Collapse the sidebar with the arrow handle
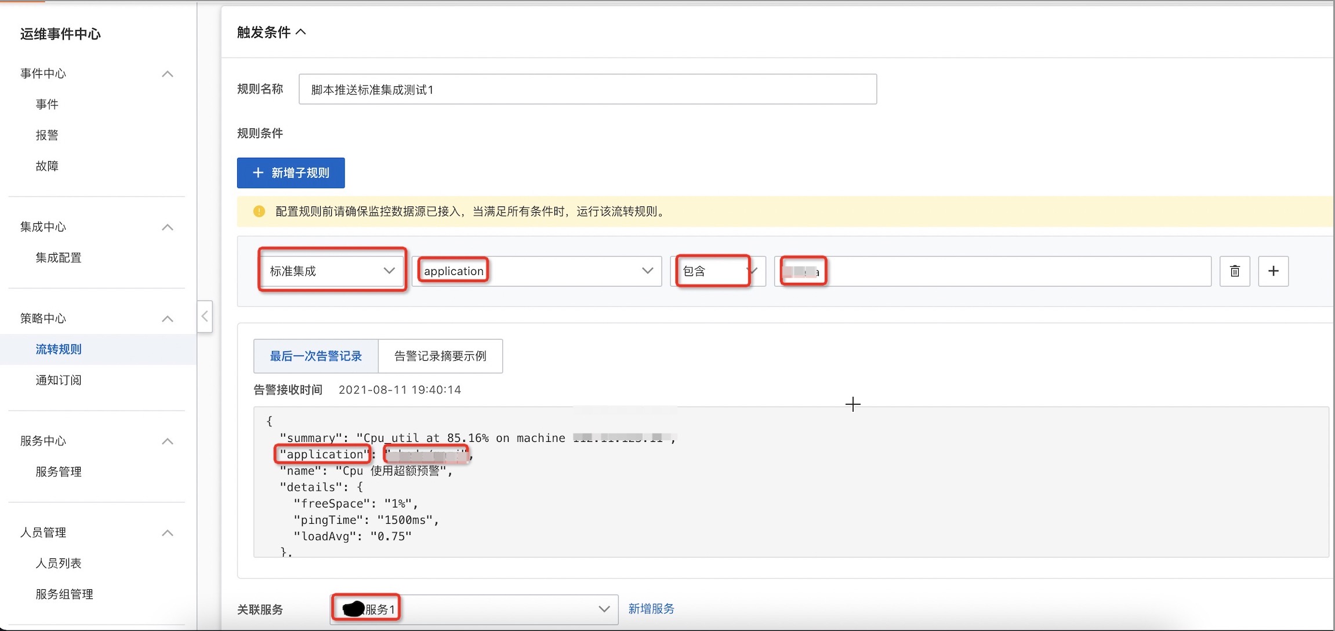Screen dimensions: 1335x631 [x=205, y=316]
